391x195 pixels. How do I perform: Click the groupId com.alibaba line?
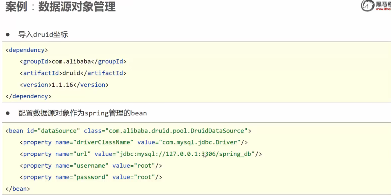73,61
